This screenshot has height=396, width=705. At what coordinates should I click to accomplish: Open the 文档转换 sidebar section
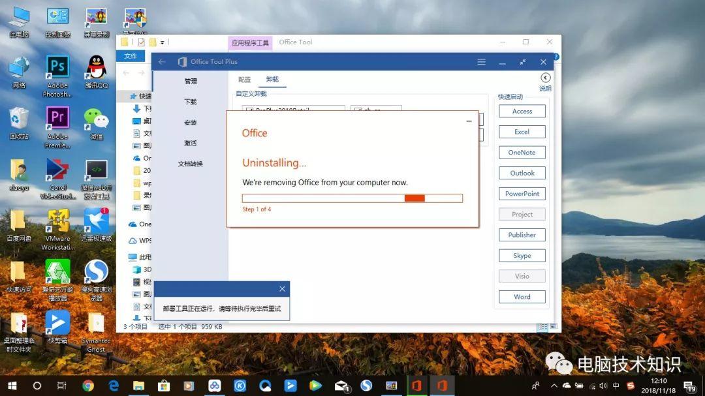(x=191, y=164)
